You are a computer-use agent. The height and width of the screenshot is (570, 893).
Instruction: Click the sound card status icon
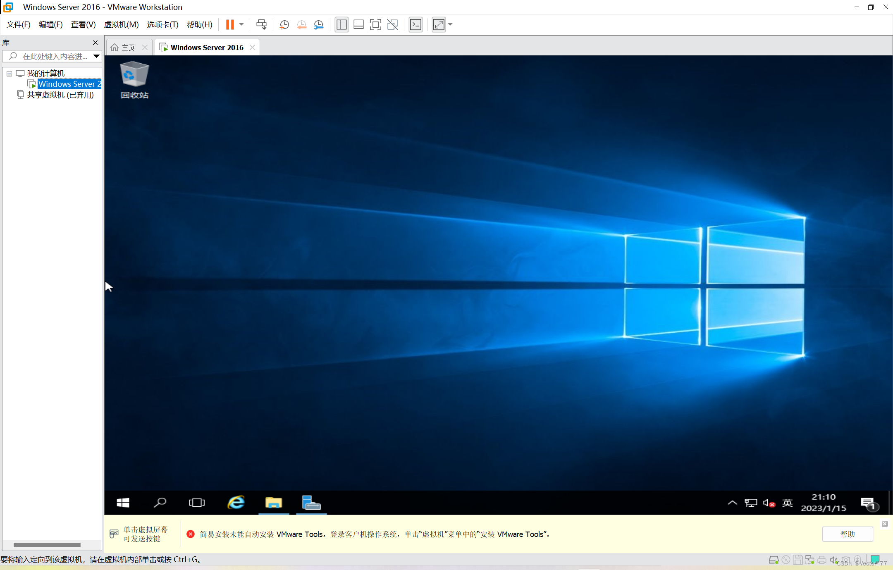click(834, 560)
